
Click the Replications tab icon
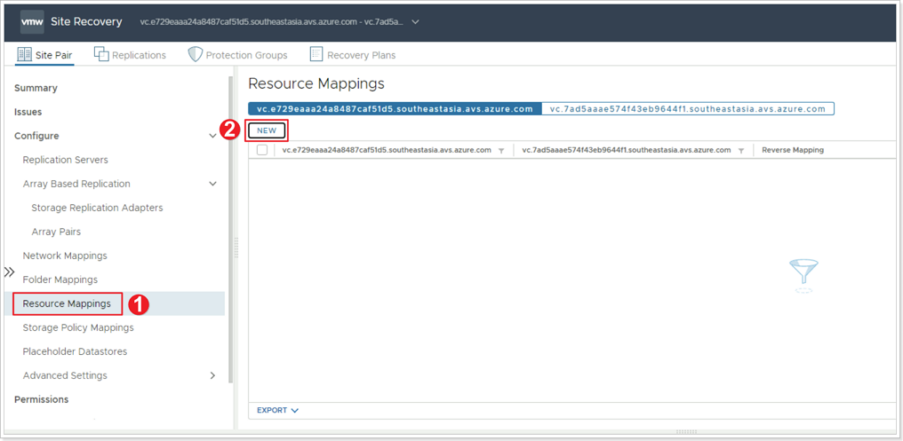[101, 55]
